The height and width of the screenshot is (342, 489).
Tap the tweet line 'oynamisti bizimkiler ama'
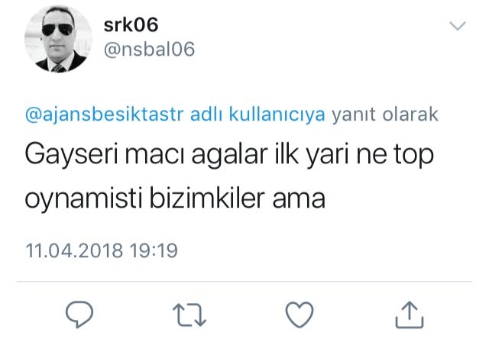tap(175, 198)
